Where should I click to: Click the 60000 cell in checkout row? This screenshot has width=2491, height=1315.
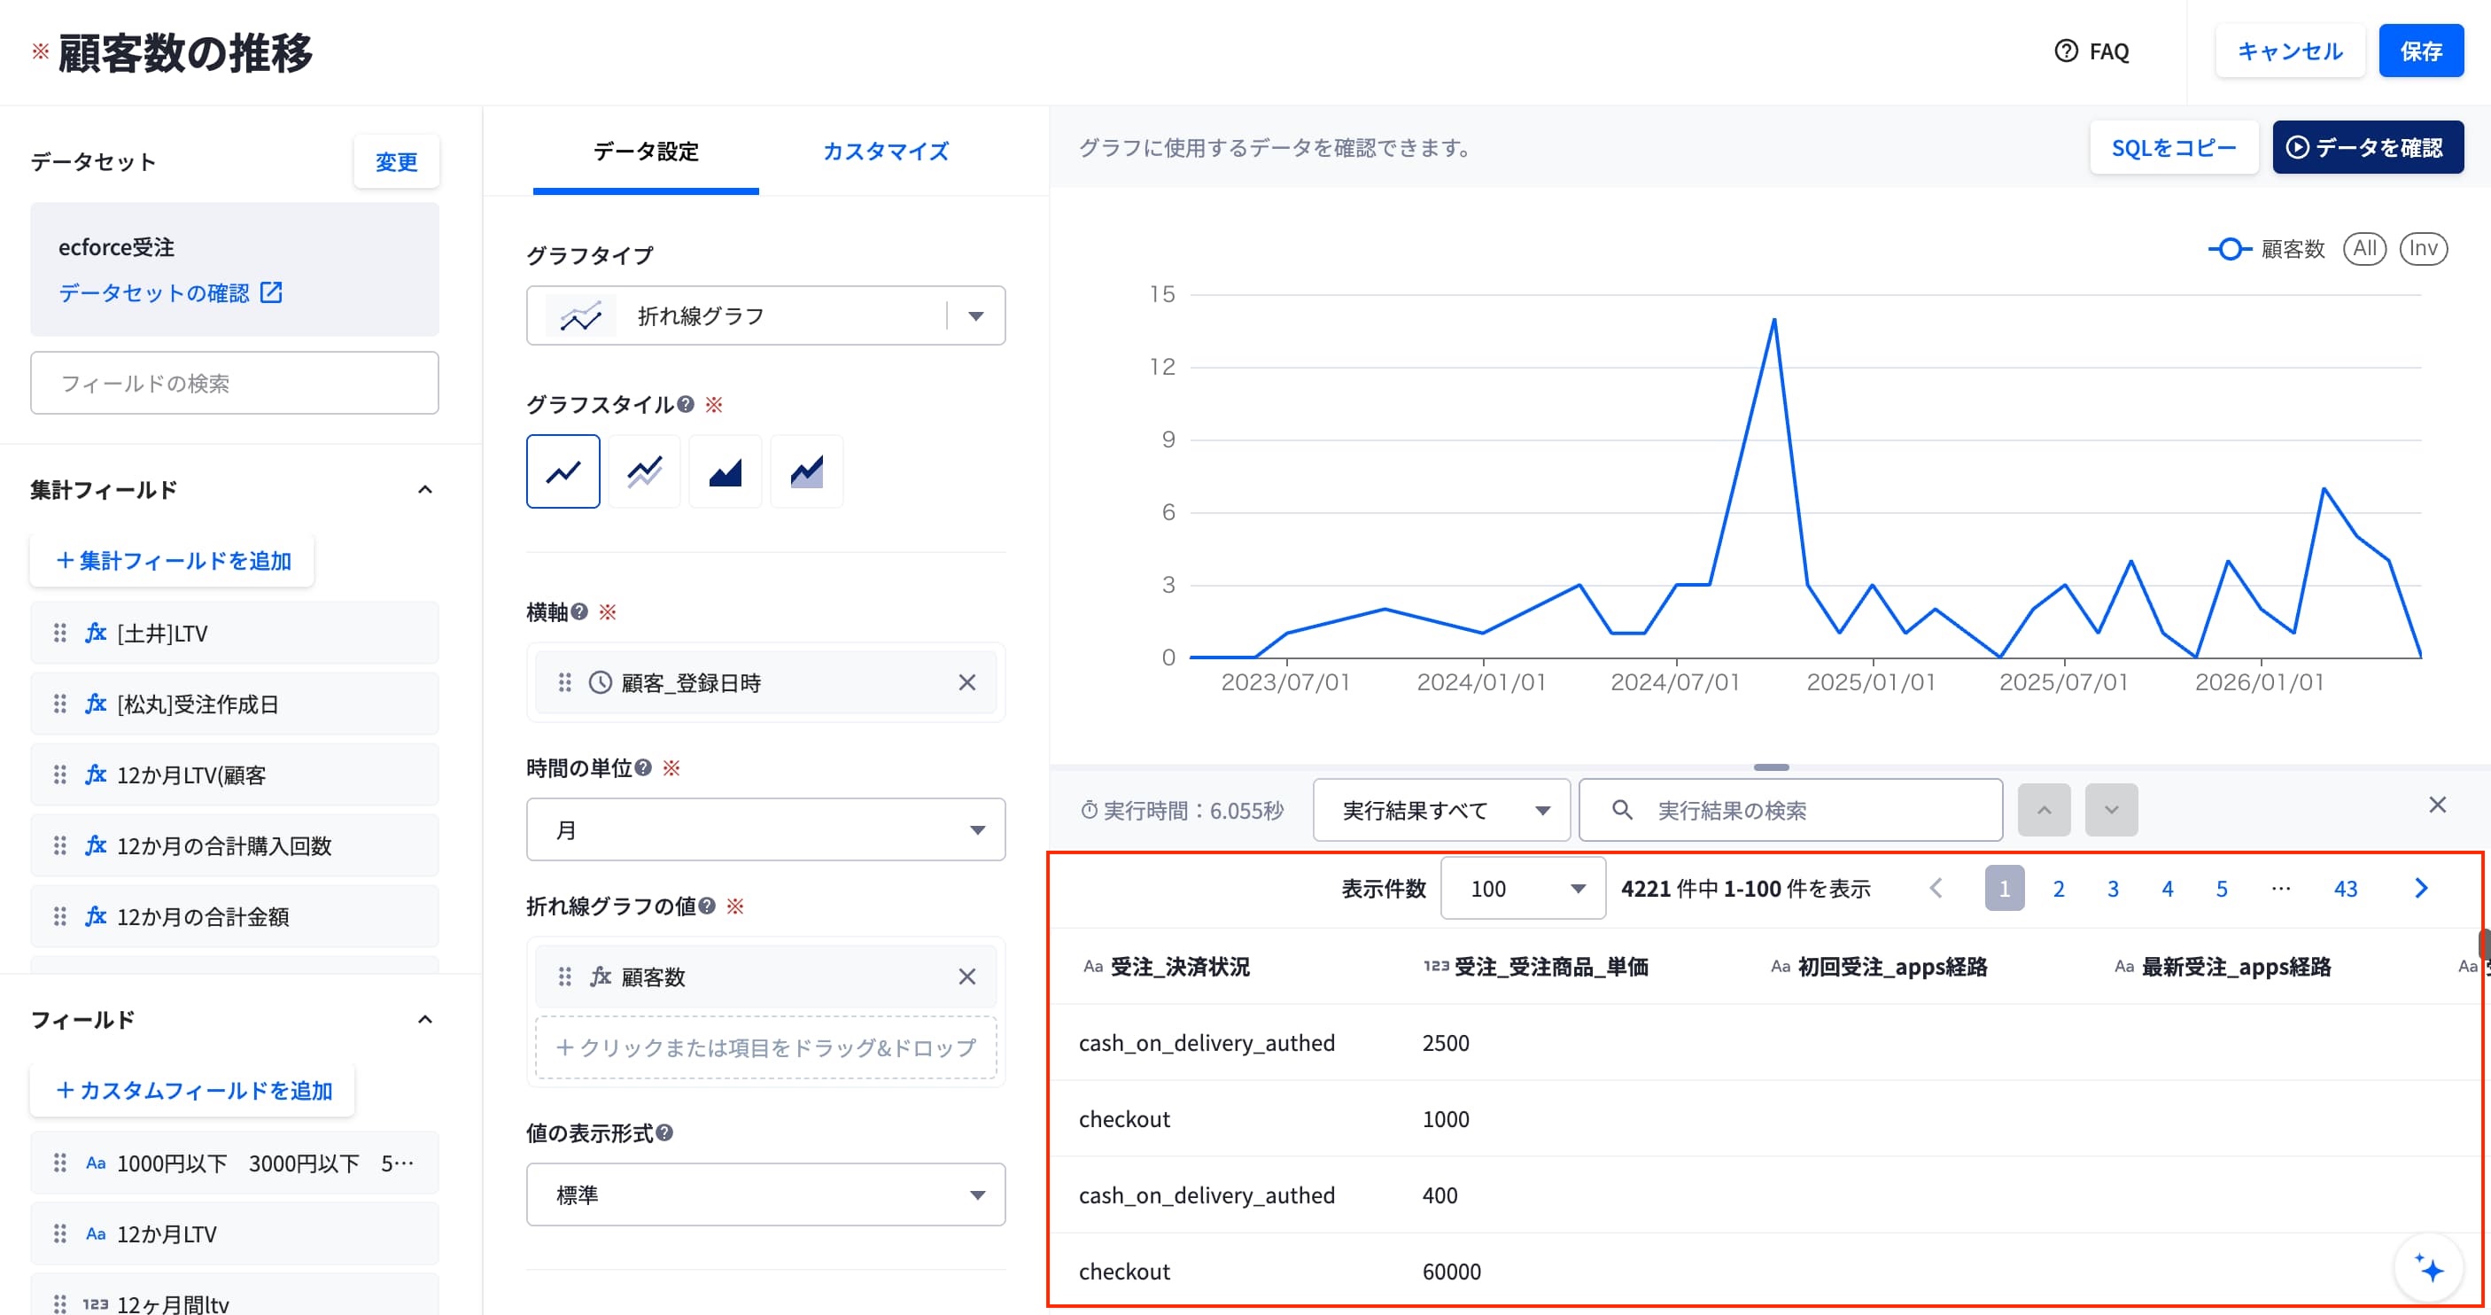[1452, 1272]
